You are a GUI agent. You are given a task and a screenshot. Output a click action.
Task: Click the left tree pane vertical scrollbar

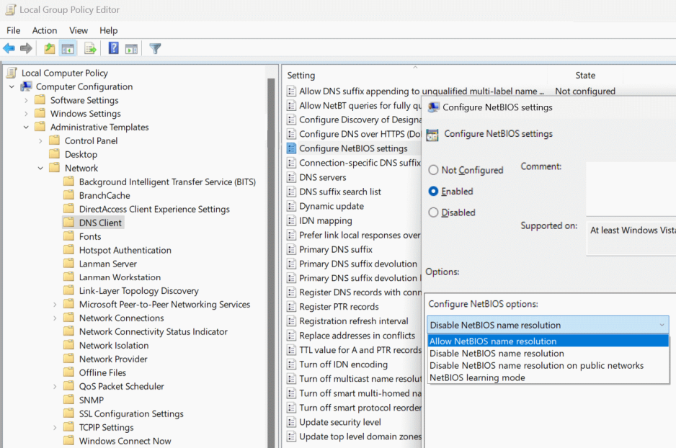(x=272, y=252)
